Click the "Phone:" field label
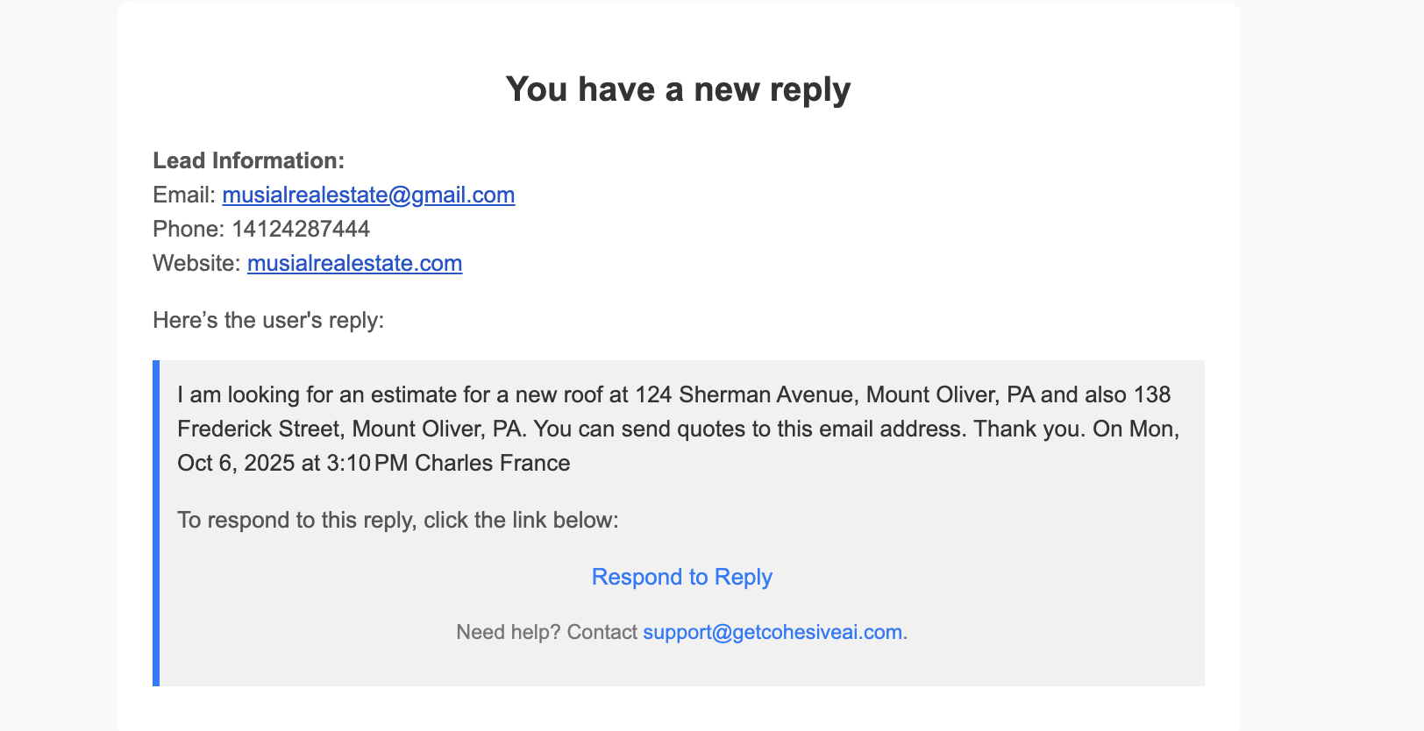1424x731 pixels. 188,229
